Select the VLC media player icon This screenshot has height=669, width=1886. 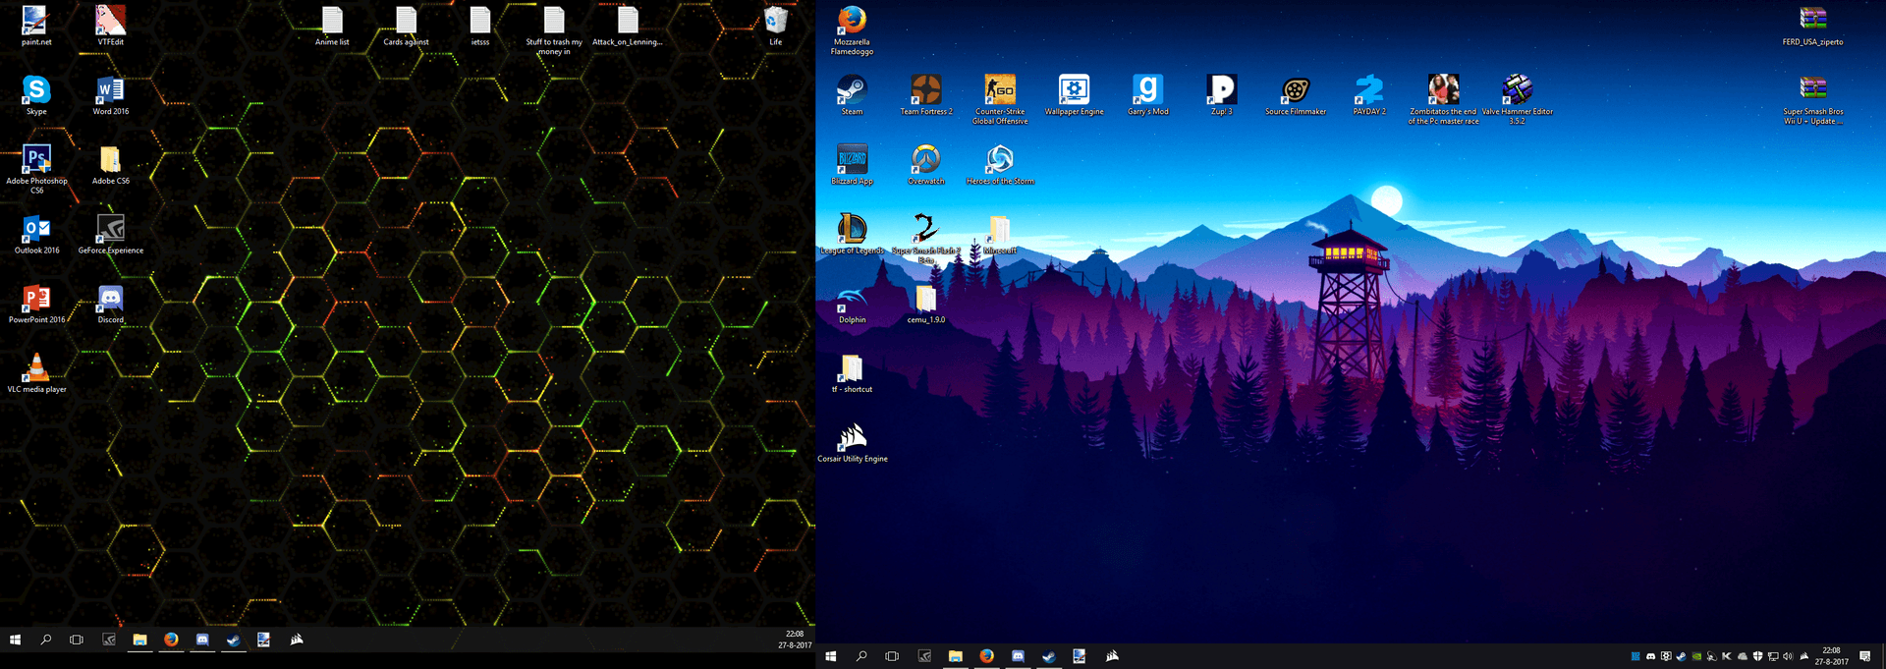(x=36, y=368)
